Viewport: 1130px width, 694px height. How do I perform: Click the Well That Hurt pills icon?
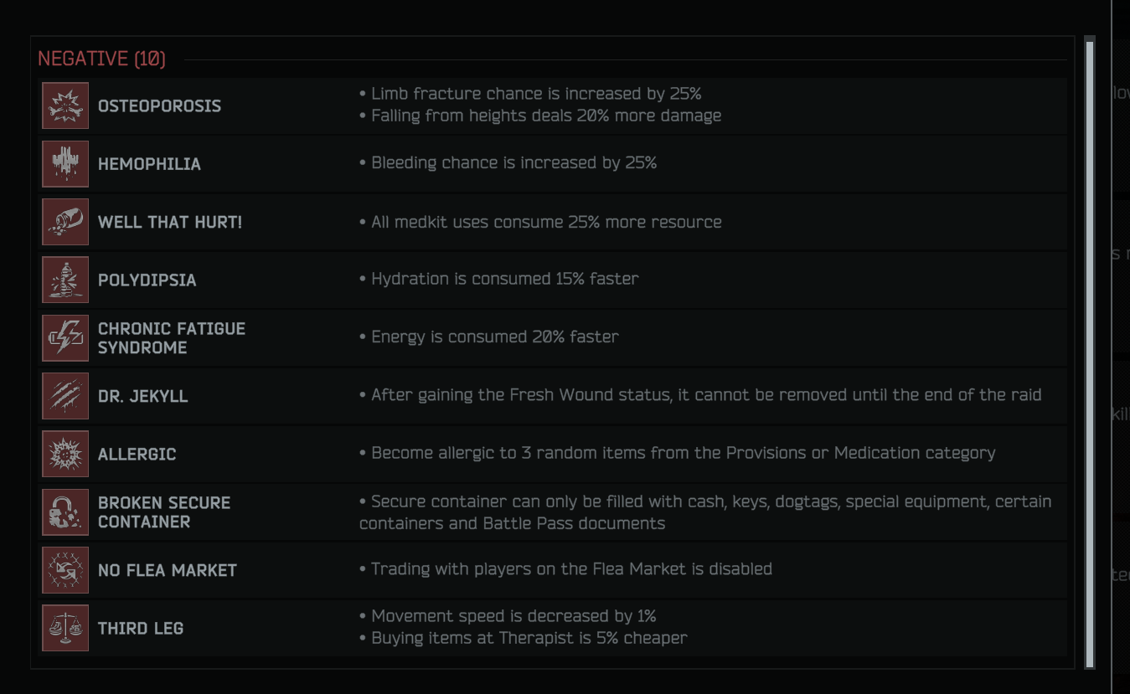click(65, 222)
